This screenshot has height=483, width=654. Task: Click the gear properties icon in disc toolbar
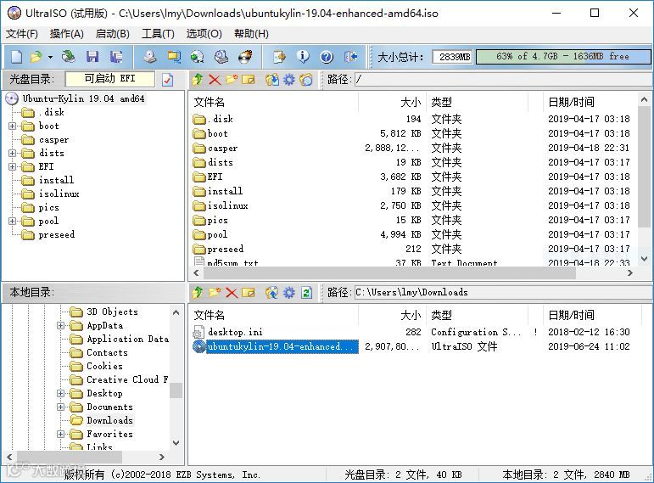click(289, 79)
